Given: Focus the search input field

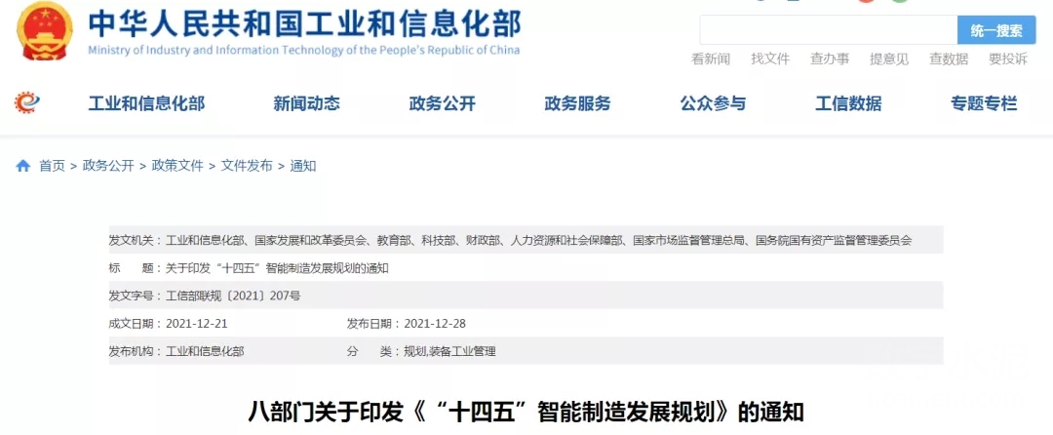Looking at the screenshot, I should click(x=829, y=30).
